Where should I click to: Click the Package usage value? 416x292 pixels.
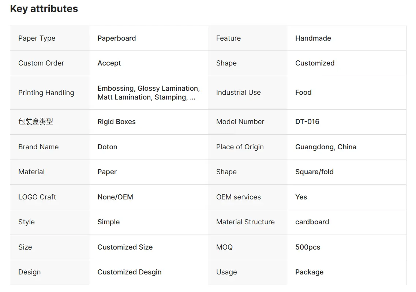point(309,272)
